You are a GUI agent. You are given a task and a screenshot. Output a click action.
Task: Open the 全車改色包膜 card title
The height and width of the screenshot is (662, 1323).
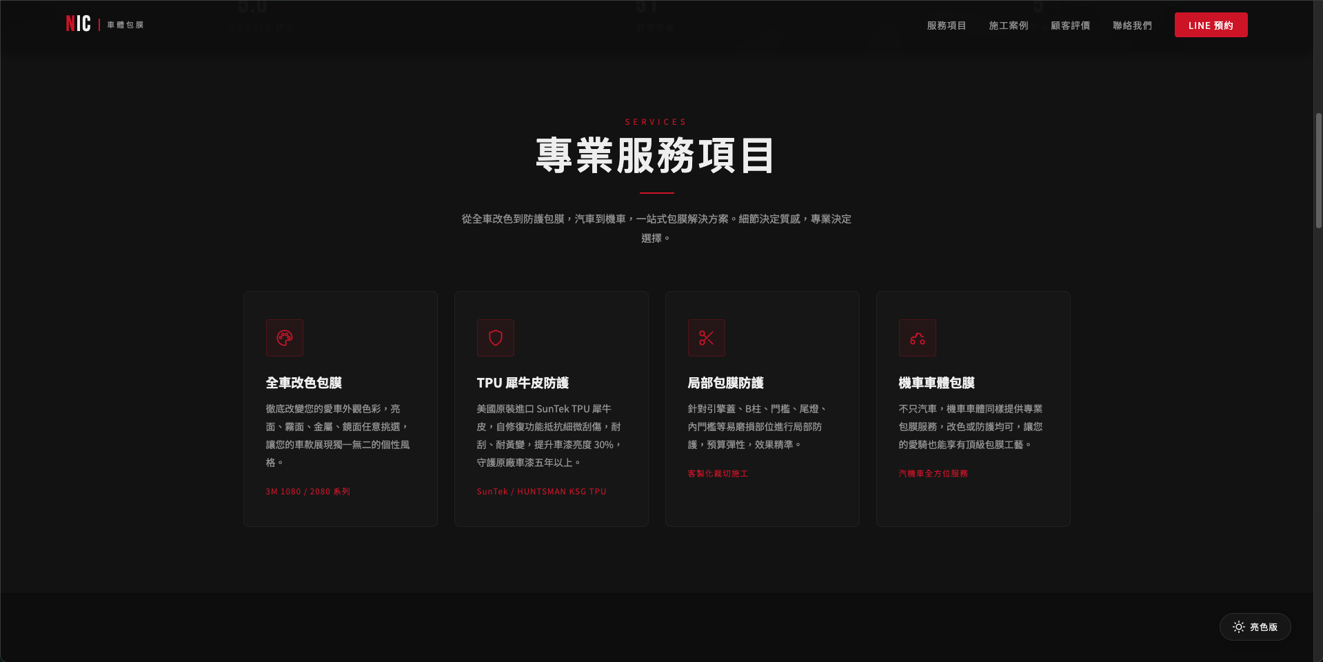304,383
